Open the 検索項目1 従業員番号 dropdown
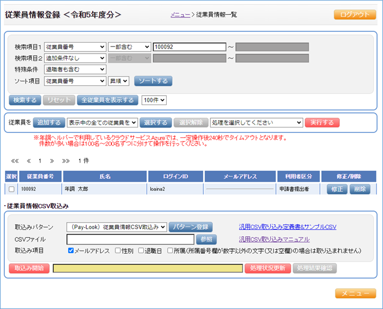The height and width of the screenshot is (309, 383). tap(75, 47)
